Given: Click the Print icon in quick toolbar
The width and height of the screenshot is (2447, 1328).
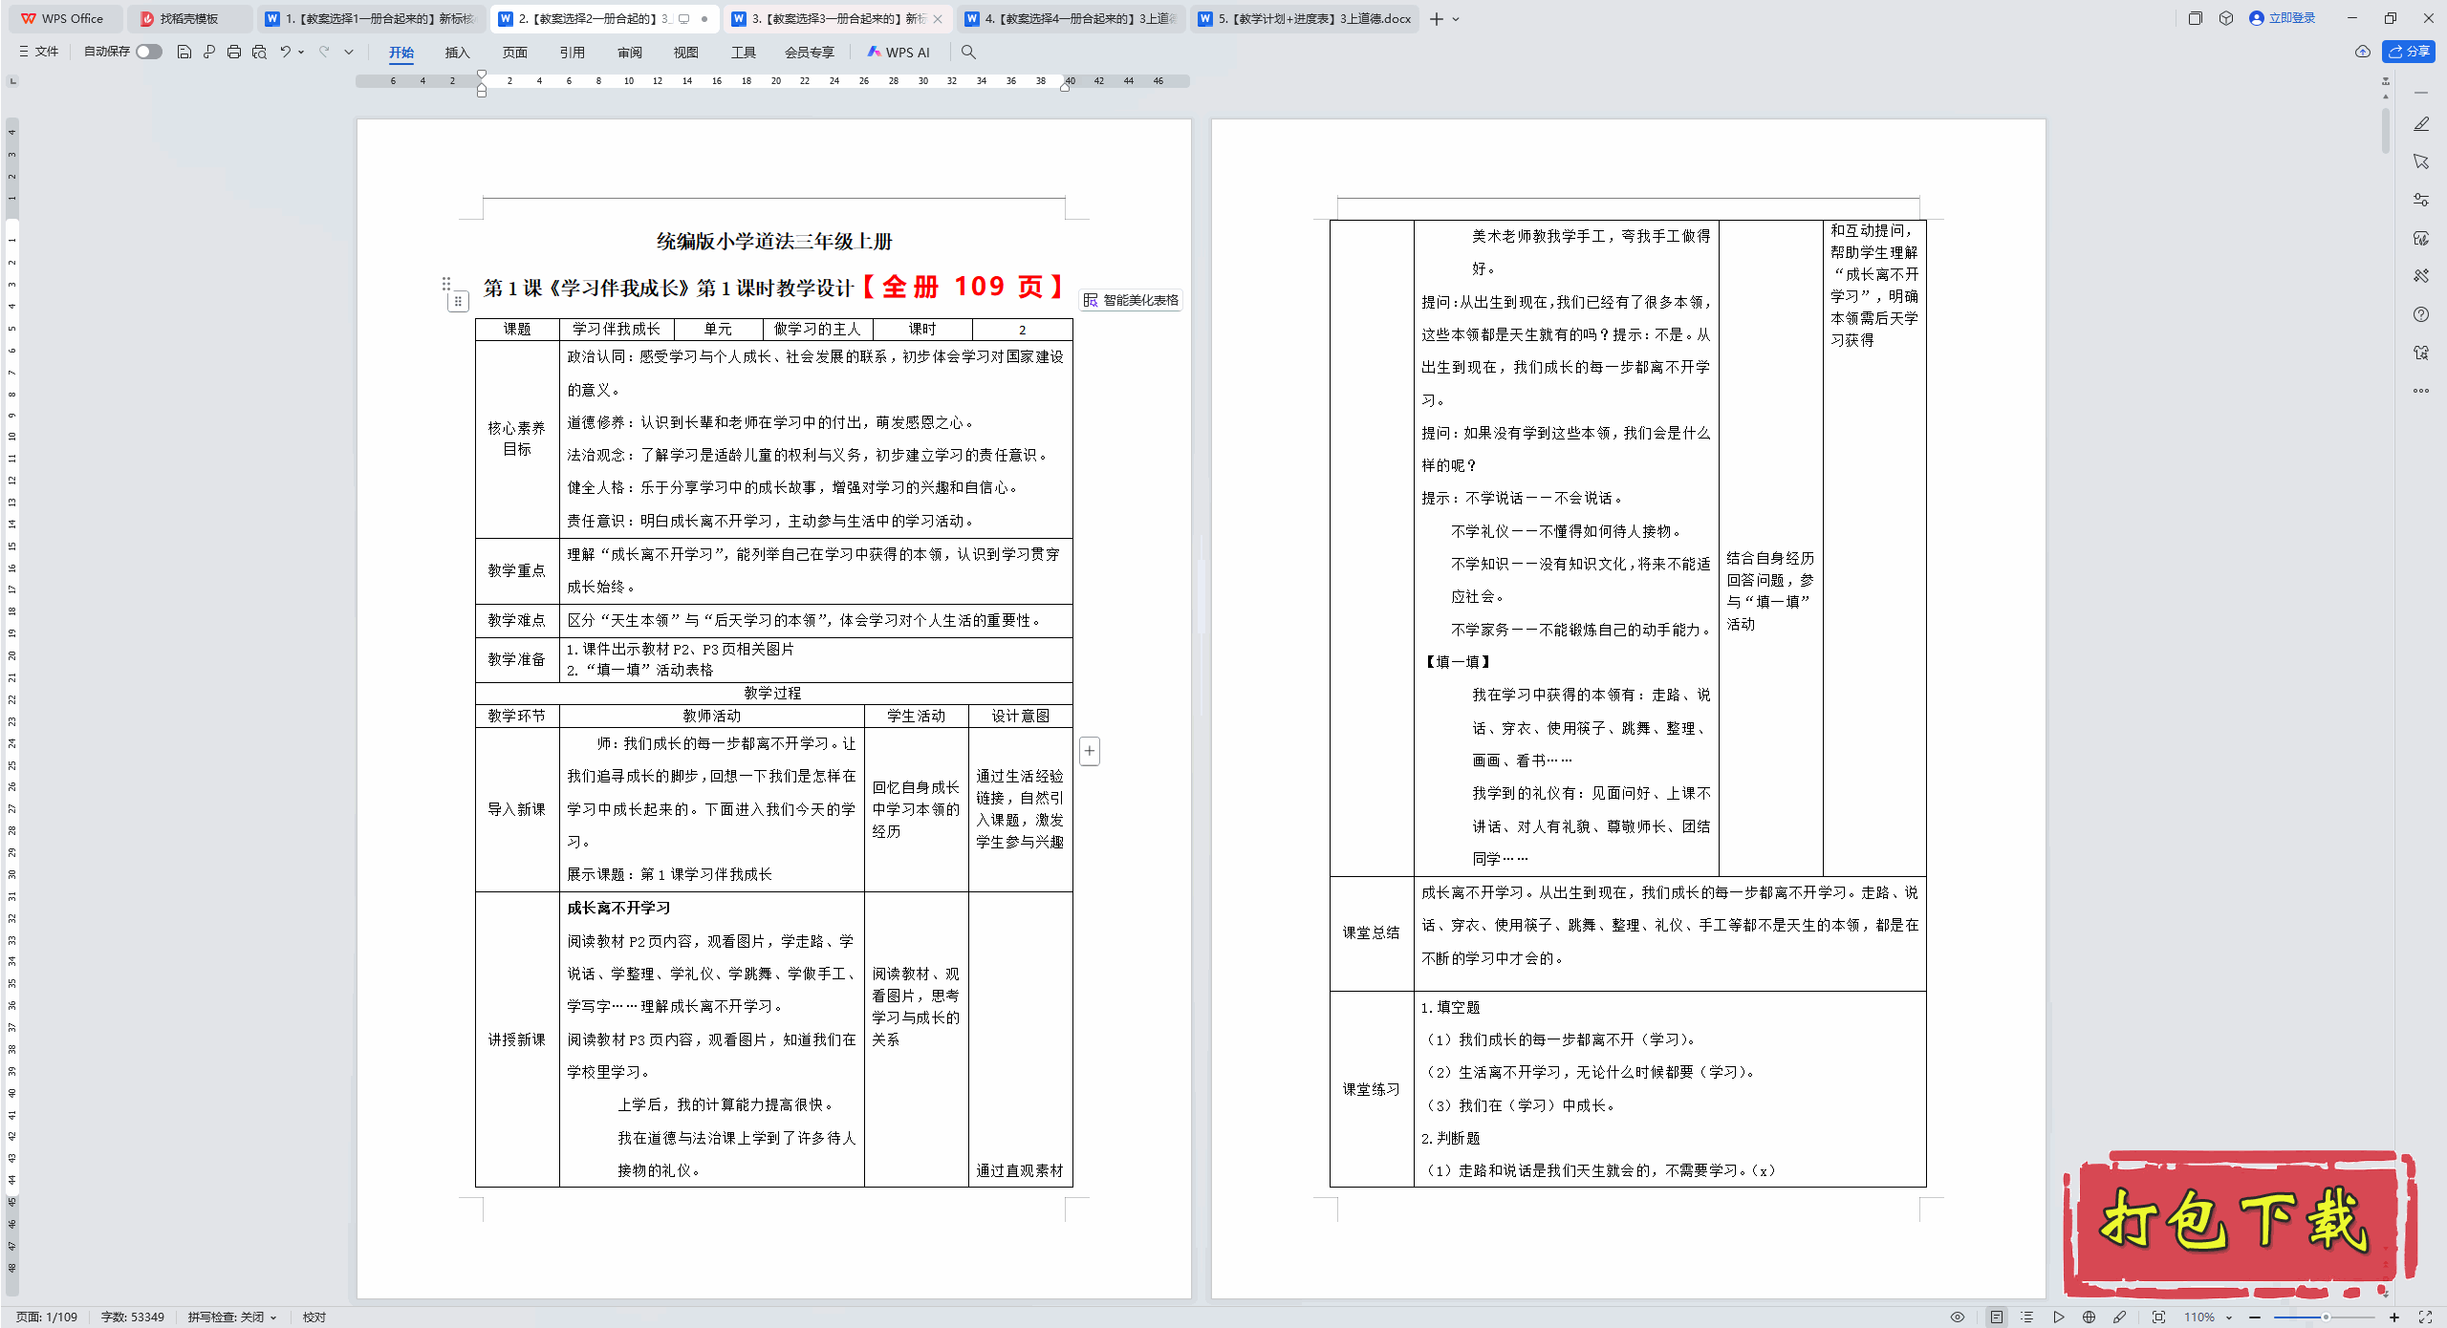Looking at the screenshot, I should (234, 52).
